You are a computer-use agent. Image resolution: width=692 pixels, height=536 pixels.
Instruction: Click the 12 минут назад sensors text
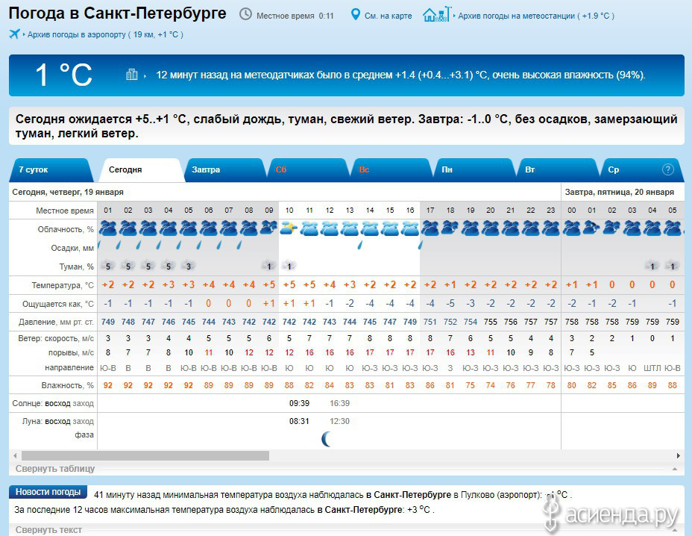click(400, 75)
